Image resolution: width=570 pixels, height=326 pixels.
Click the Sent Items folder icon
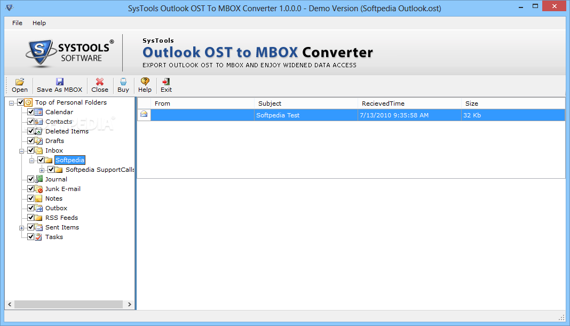coord(38,227)
